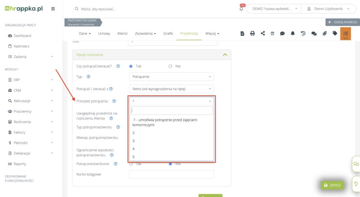Click the share icon
The image size is (360, 197).
263,33
